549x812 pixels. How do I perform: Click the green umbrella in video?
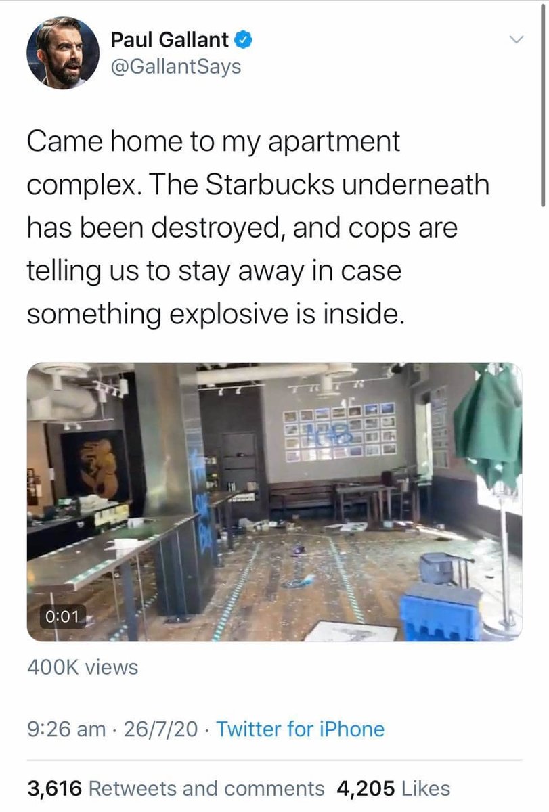[x=489, y=425]
